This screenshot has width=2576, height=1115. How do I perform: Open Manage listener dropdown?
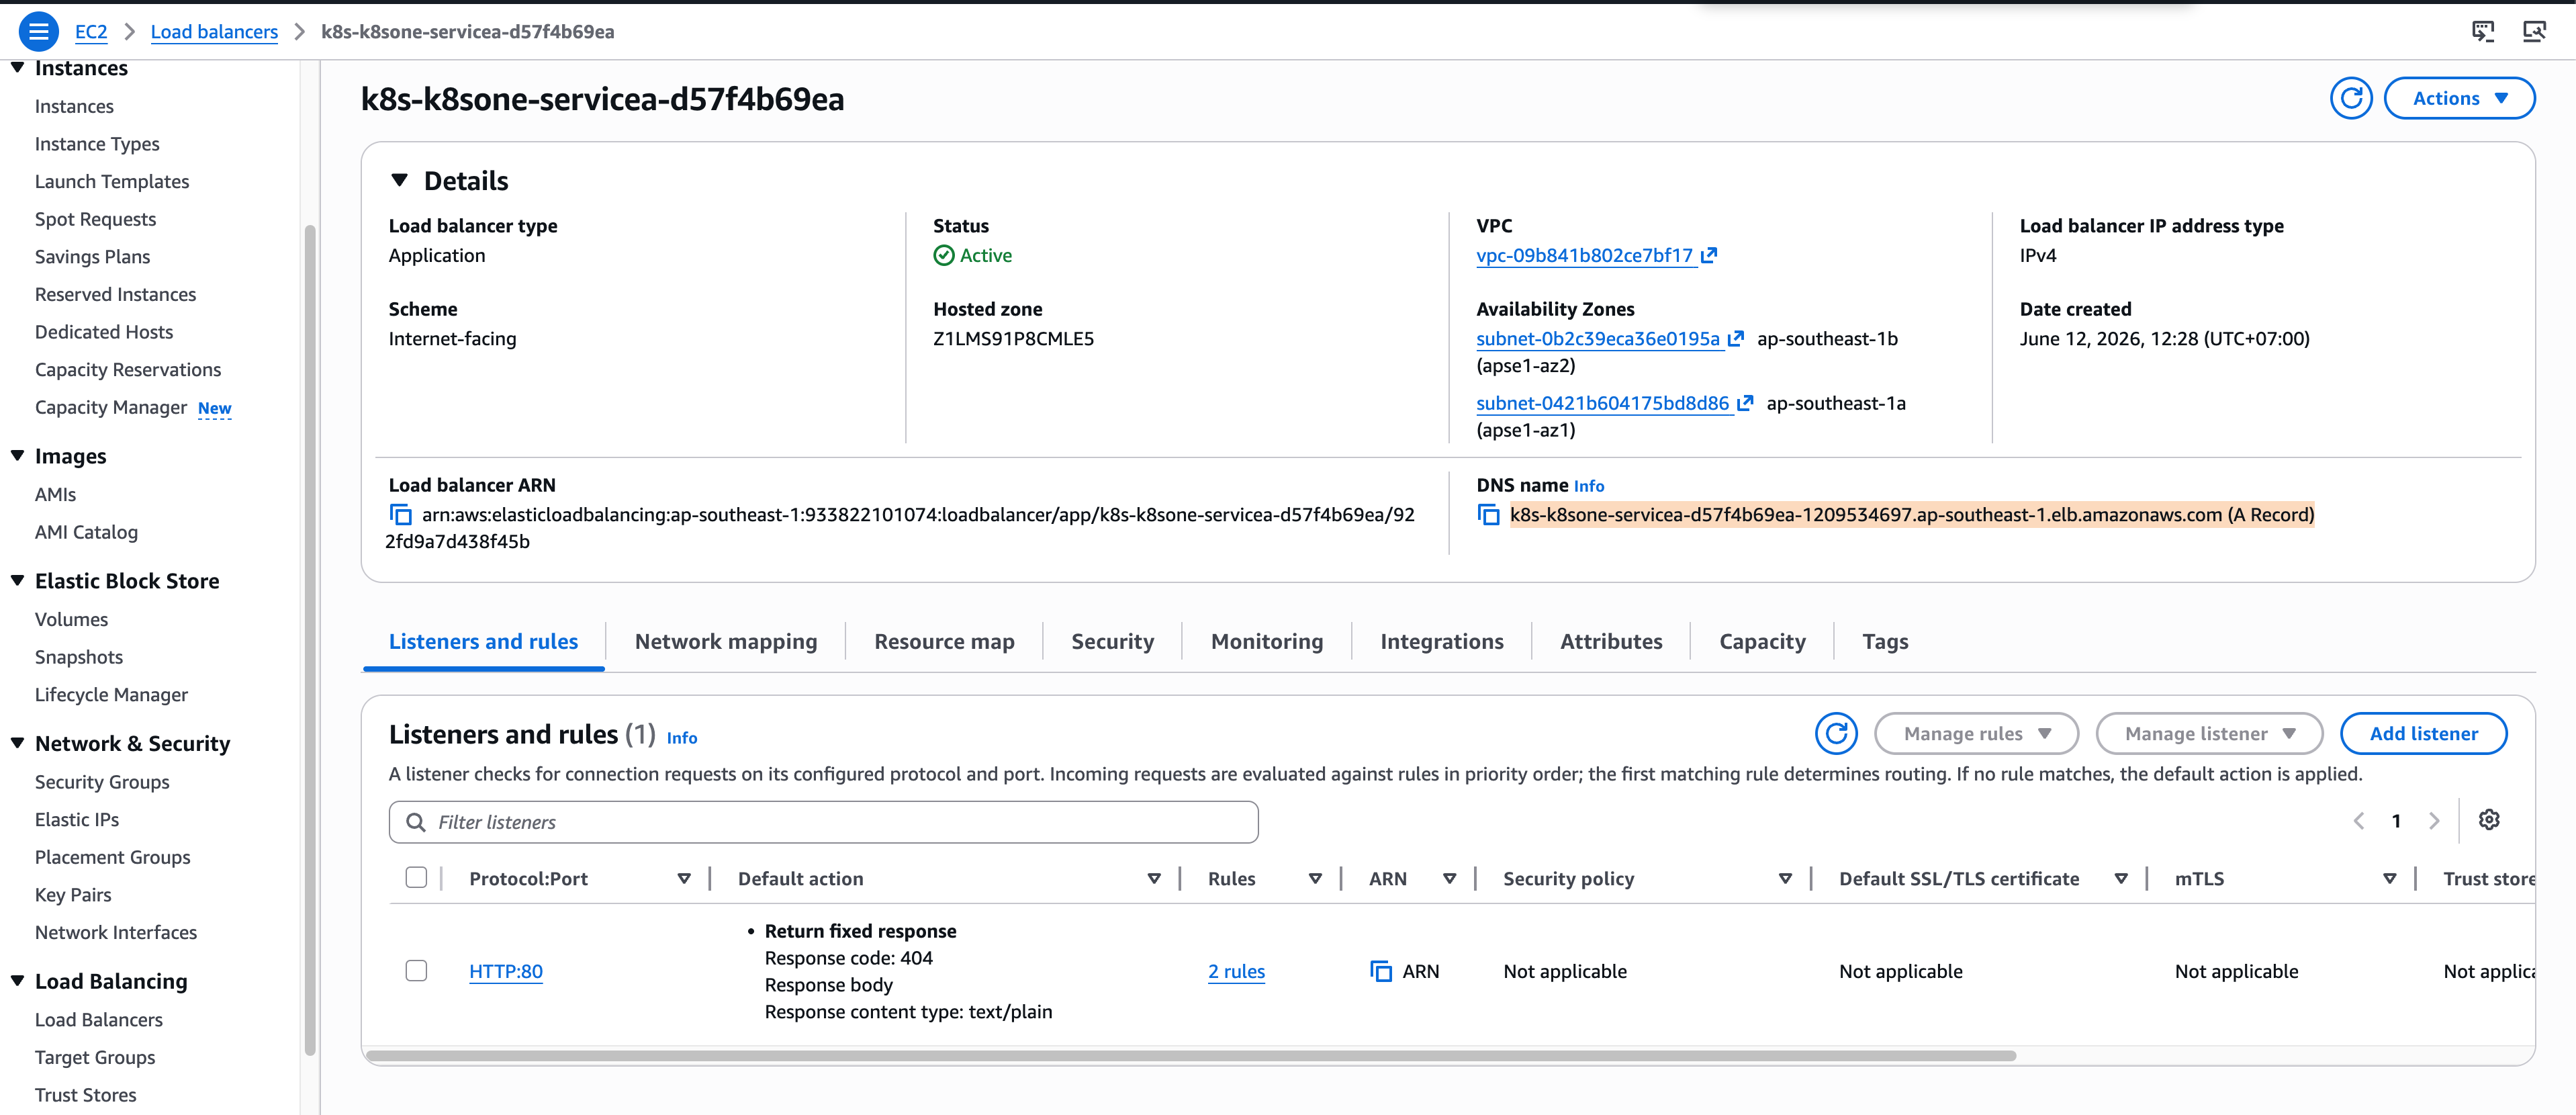(x=2209, y=733)
